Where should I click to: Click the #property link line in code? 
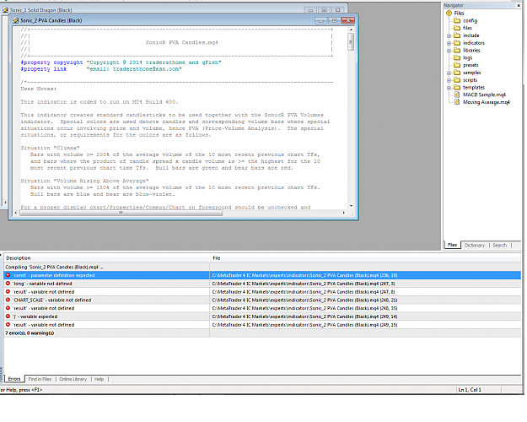click(x=101, y=69)
